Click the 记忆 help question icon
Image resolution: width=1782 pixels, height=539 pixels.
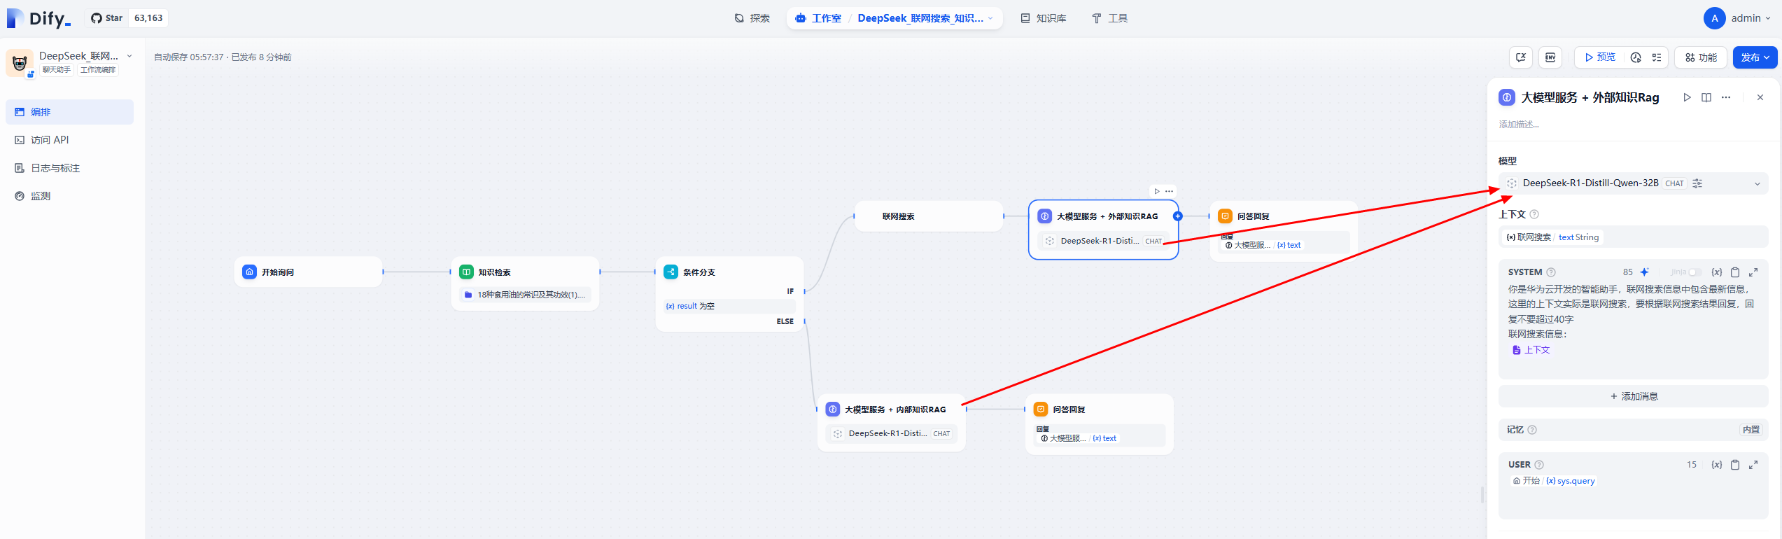(x=1532, y=430)
